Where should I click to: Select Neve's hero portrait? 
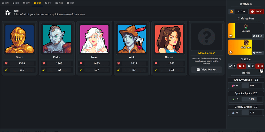pos(94,39)
